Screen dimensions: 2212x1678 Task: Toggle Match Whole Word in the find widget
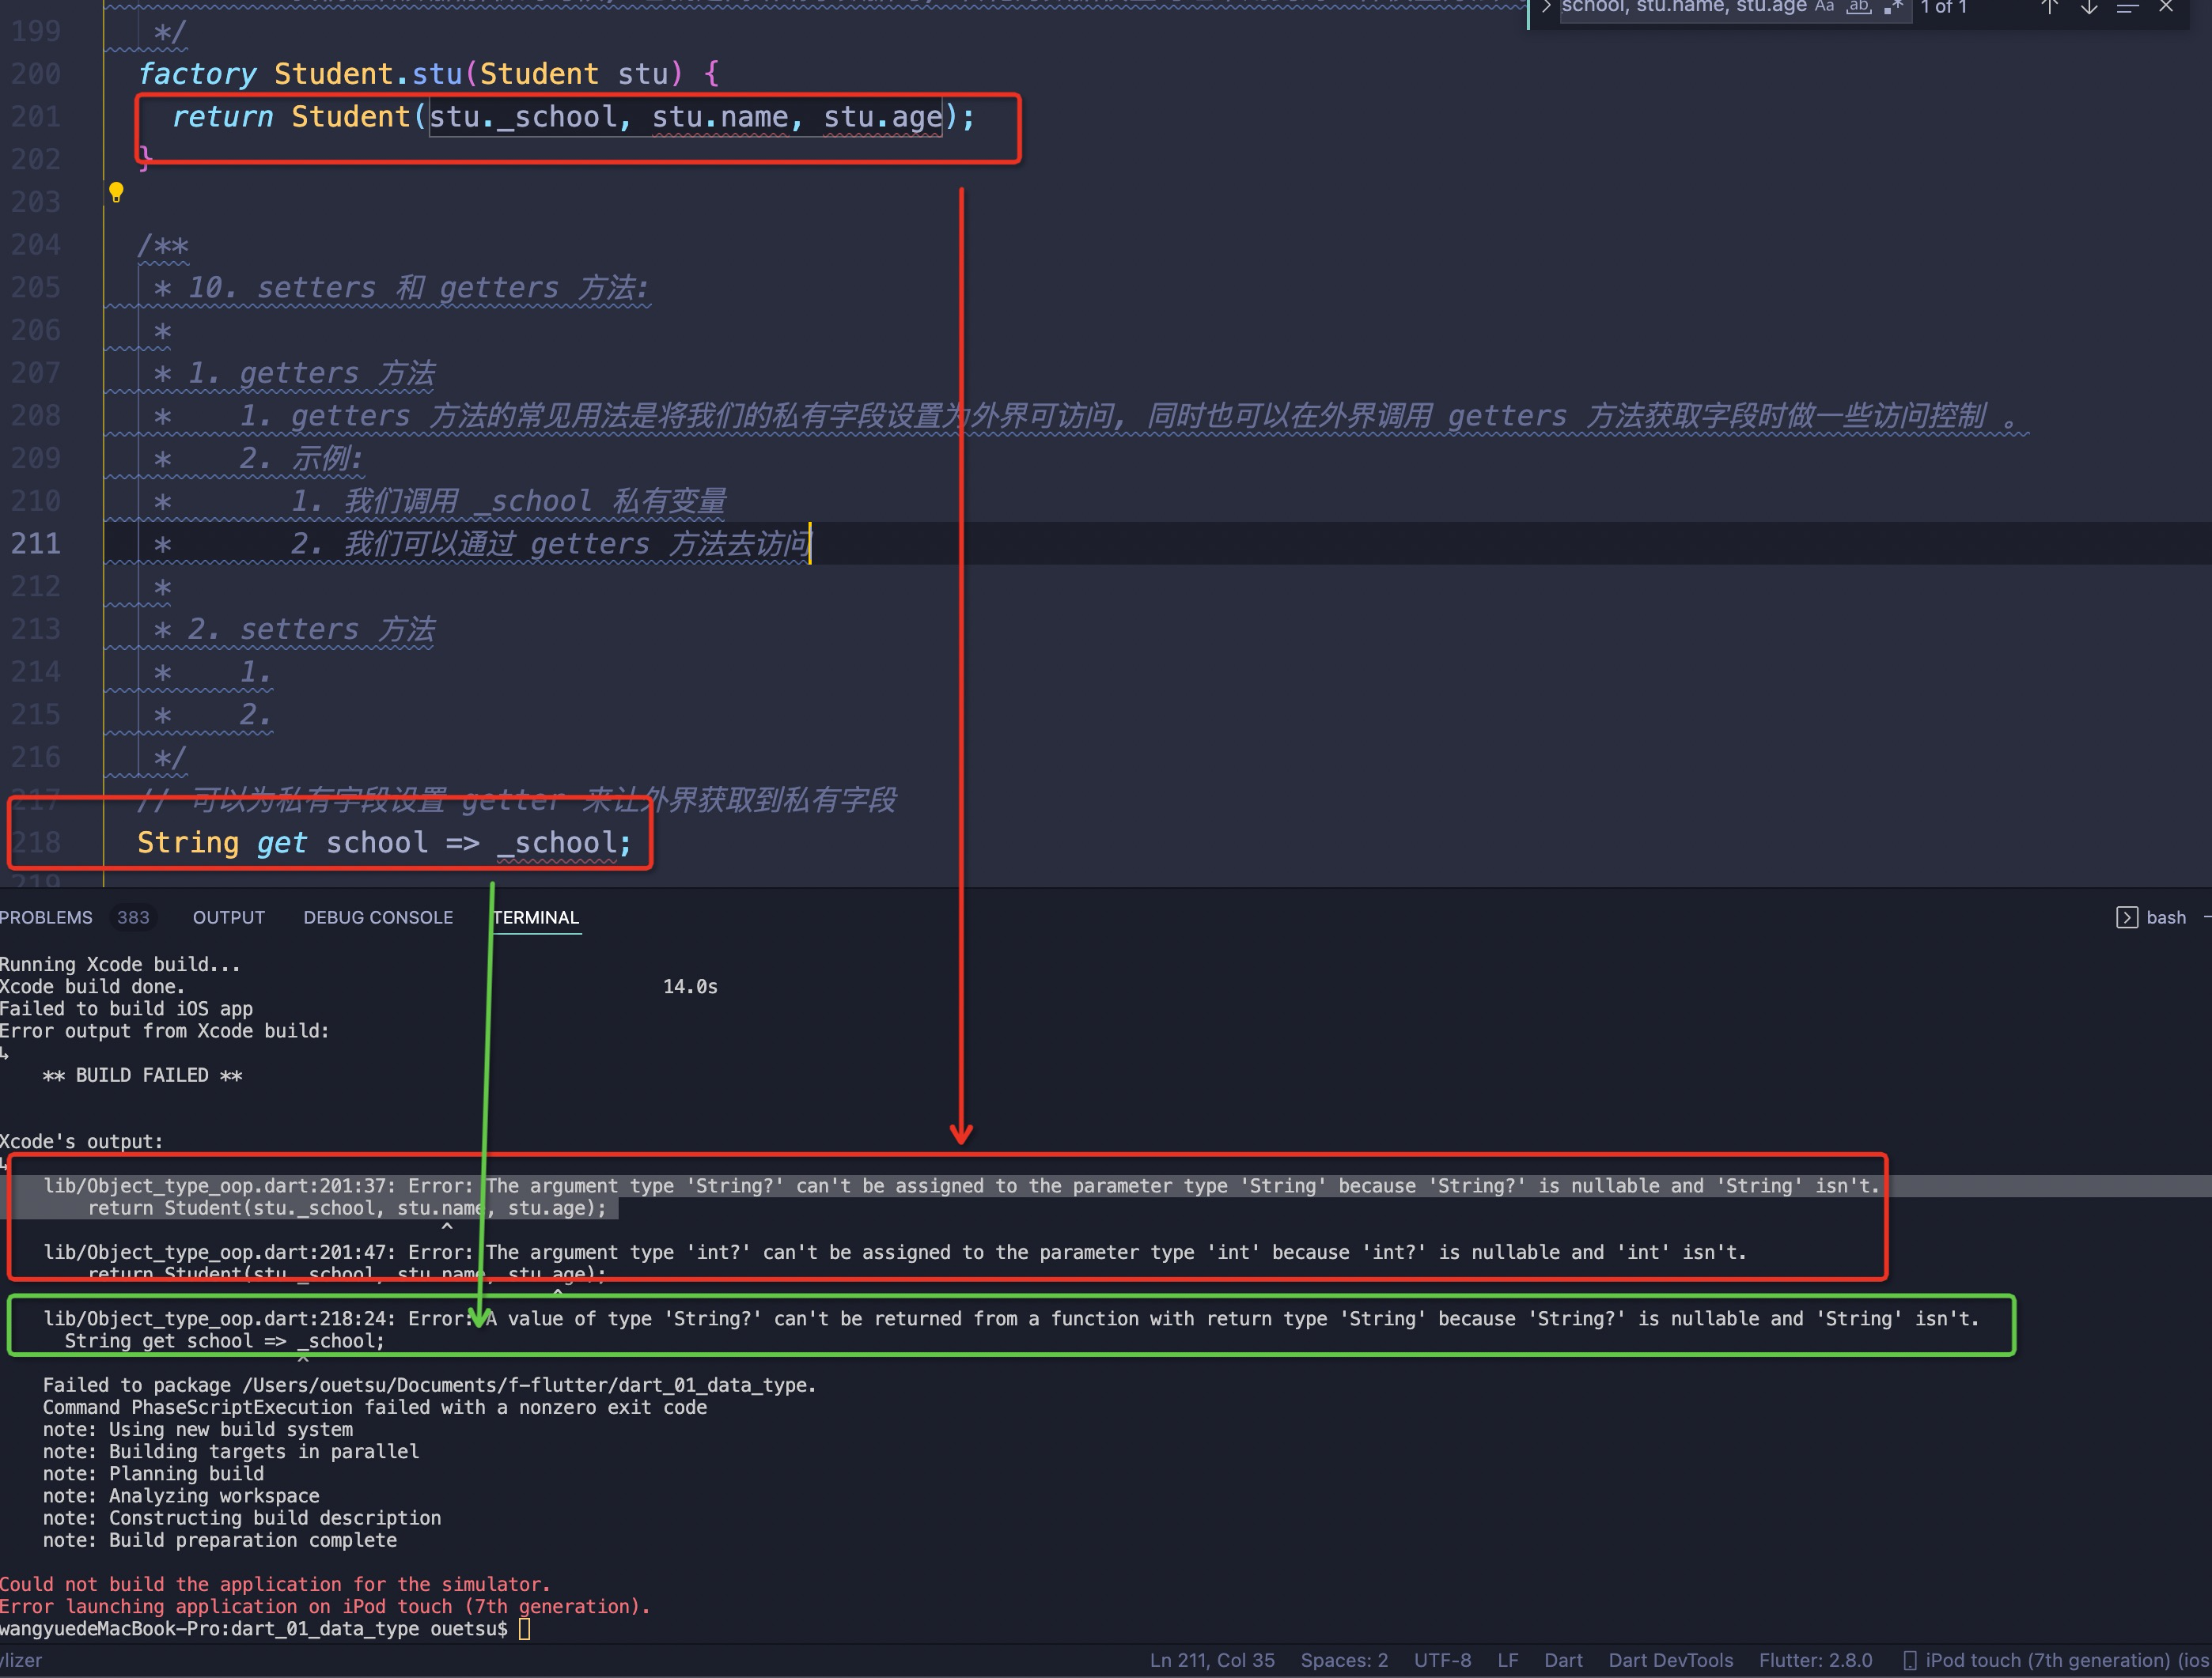point(1858,7)
